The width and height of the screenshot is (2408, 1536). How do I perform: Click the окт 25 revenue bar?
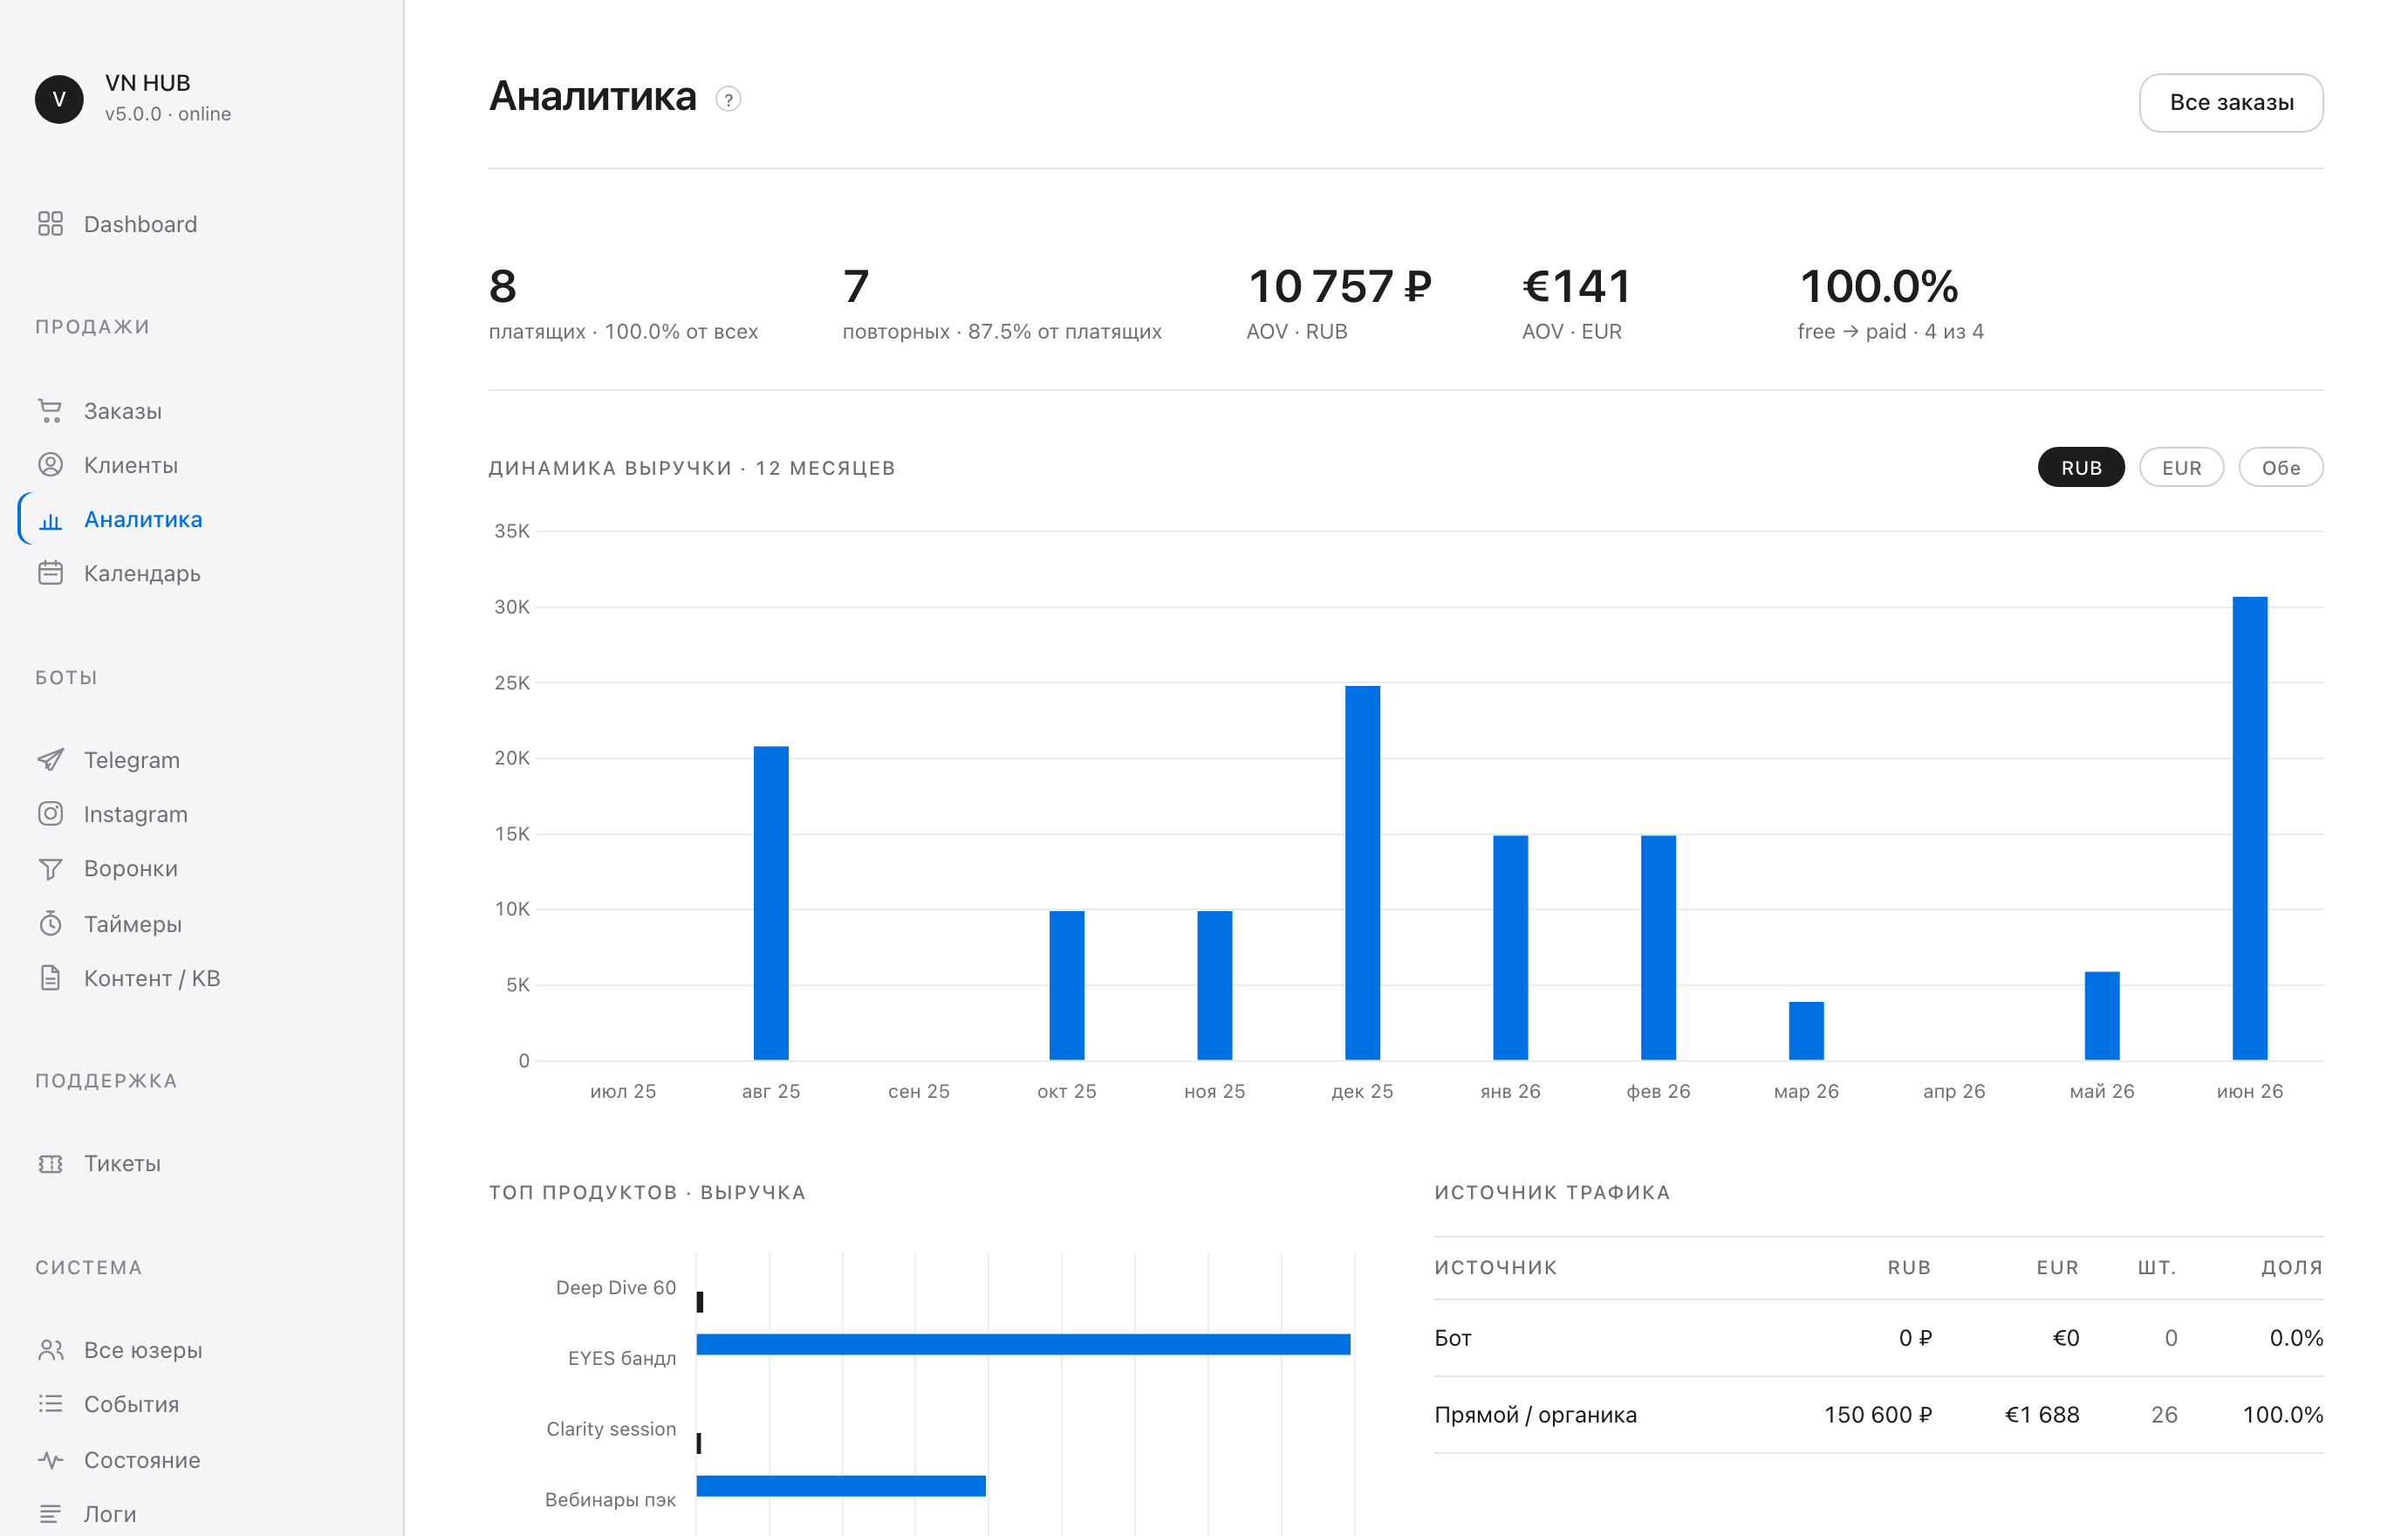coord(1067,985)
